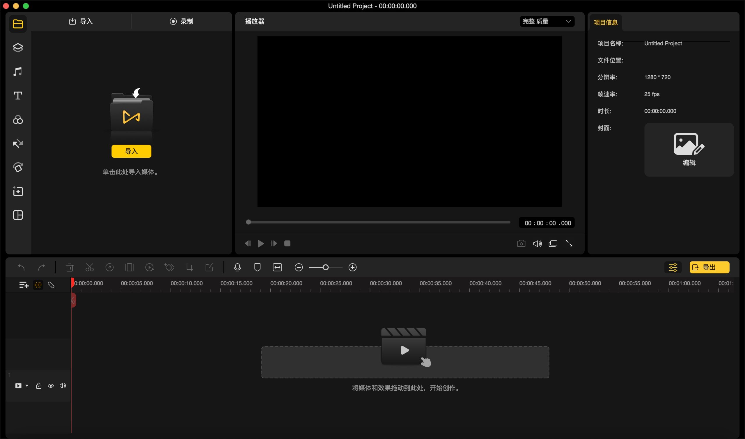Screen dimensions: 745x439
Task: Open the Media library folder icon
Action: (x=18, y=24)
